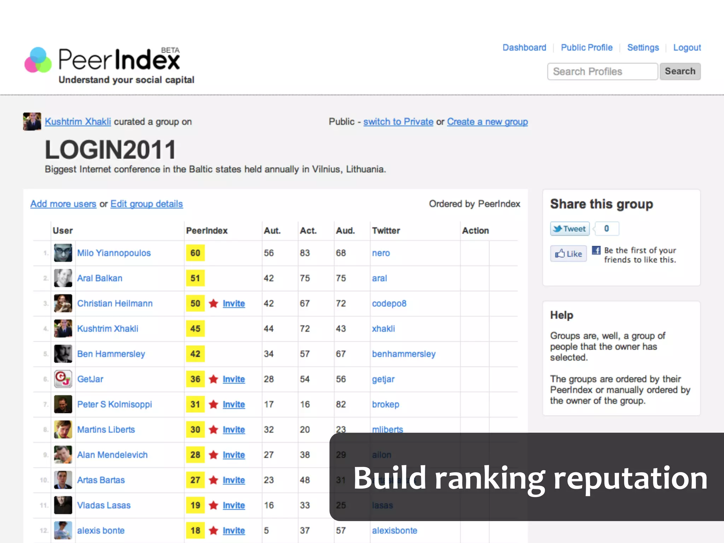Go to Public Profile

click(586, 47)
